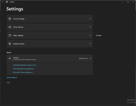Expand the Camera settings chevron
The height and width of the screenshot is (106, 136).
90,19
